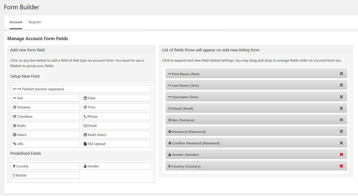358x196 pixels.
Task: Add a URL field to the form
Action: click(46, 143)
